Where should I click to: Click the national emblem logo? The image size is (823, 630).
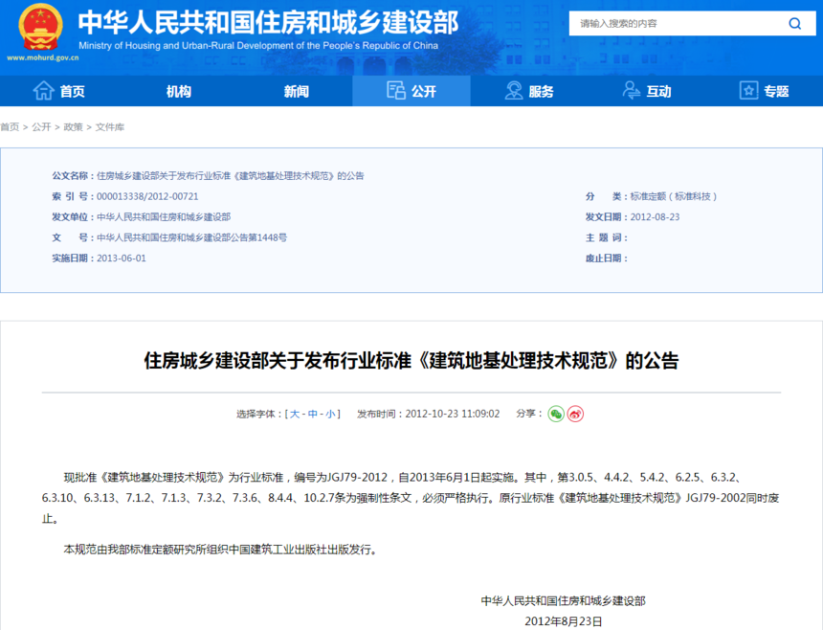tap(40, 27)
